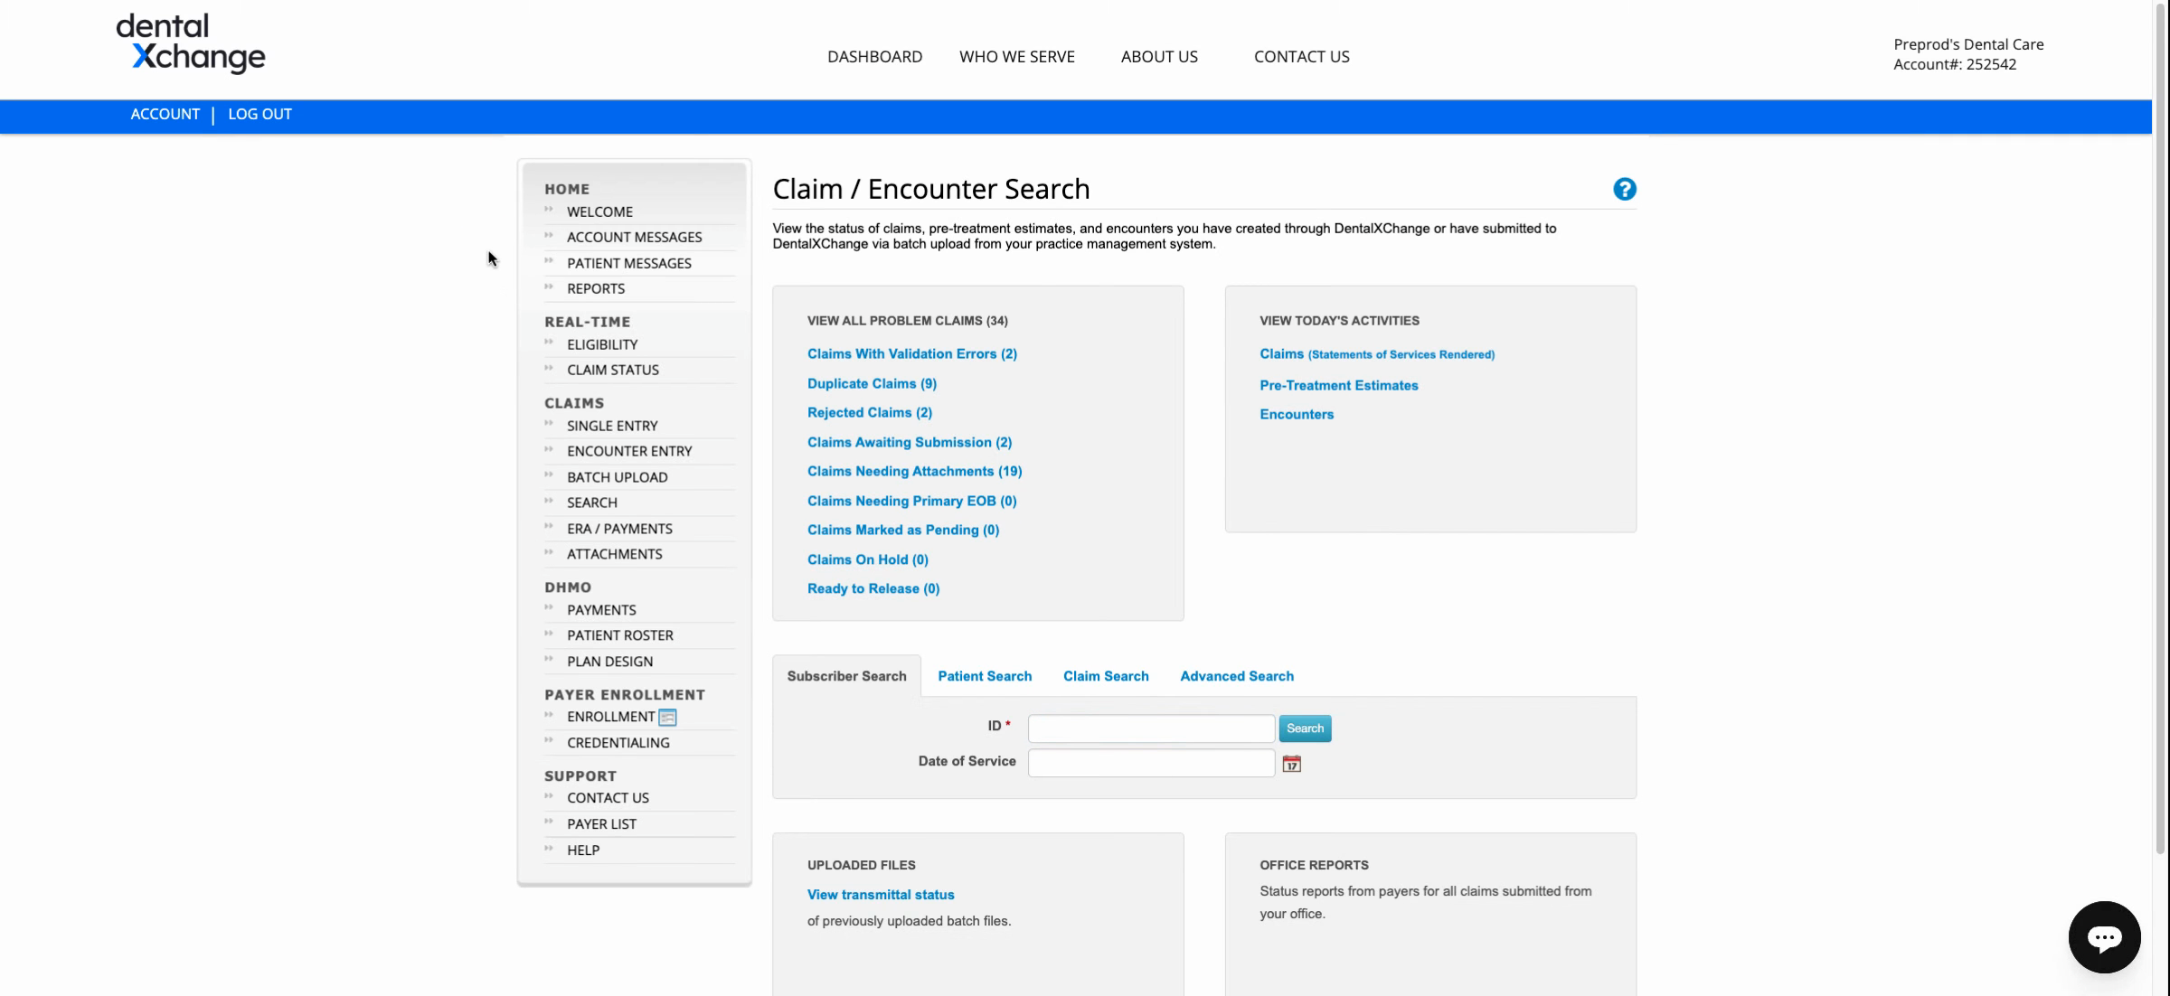Open Welcome in the sidebar
Viewport: 2170px width, 996px height.
(599, 211)
